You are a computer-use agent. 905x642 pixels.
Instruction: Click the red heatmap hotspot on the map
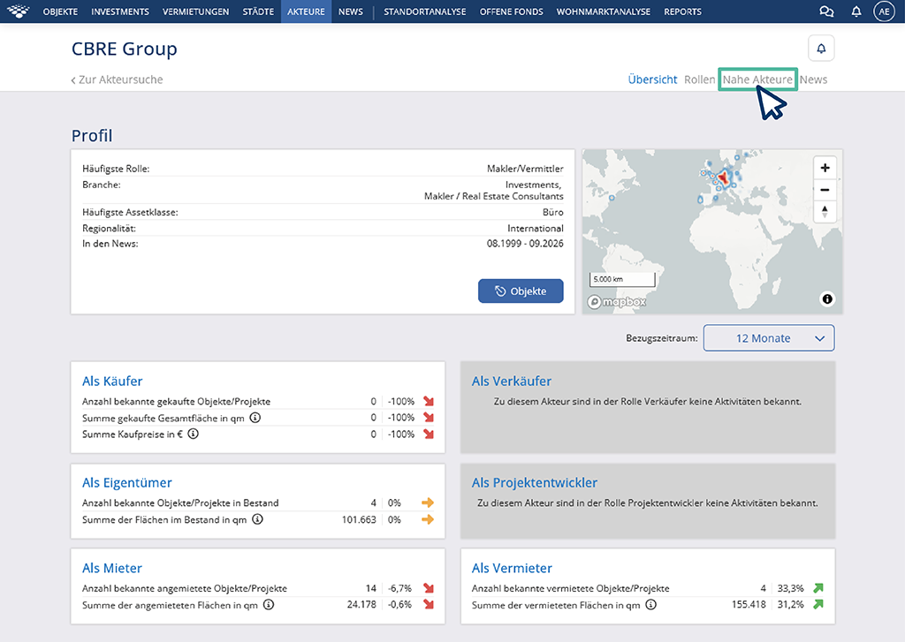coord(723,177)
